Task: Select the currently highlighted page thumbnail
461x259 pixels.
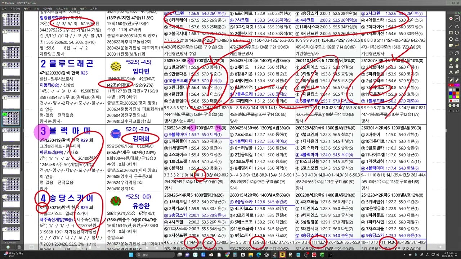Action: [x=12, y=118]
